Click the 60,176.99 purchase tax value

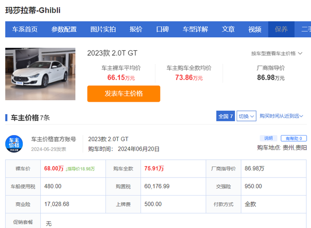(157, 186)
